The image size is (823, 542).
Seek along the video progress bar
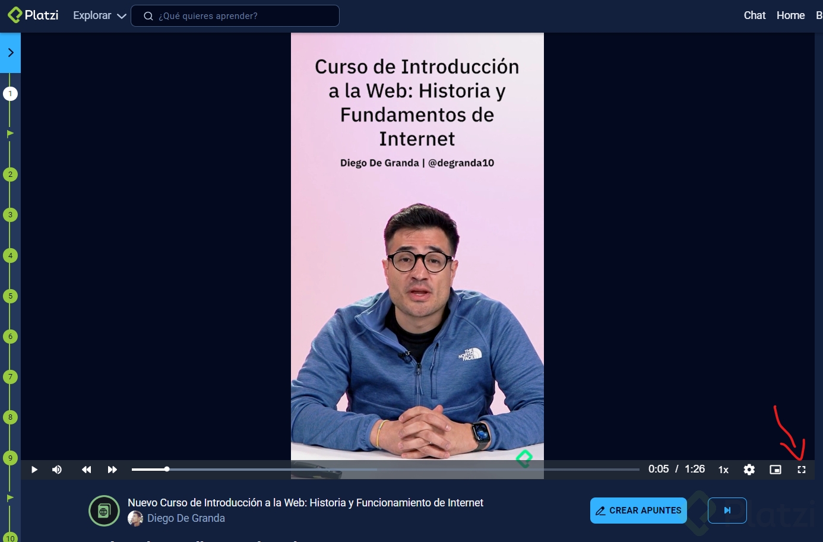pos(385,469)
